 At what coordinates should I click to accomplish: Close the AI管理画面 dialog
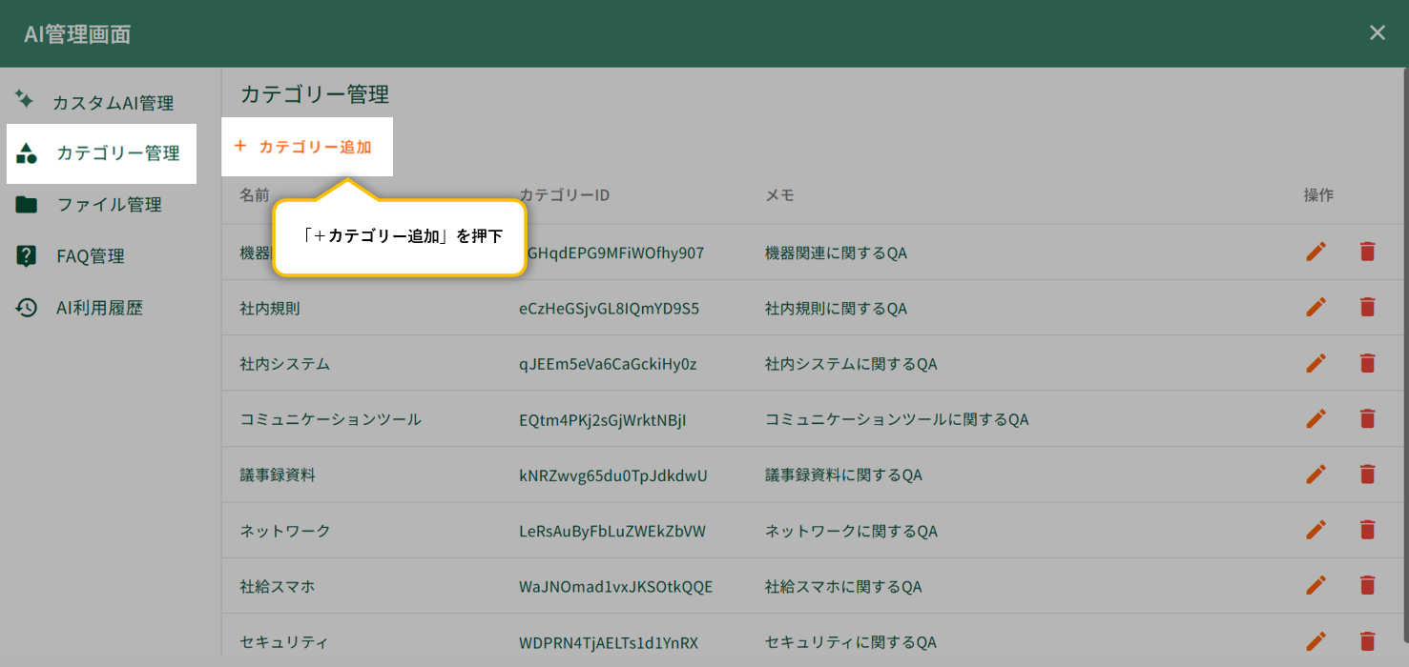pyautogui.click(x=1377, y=33)
